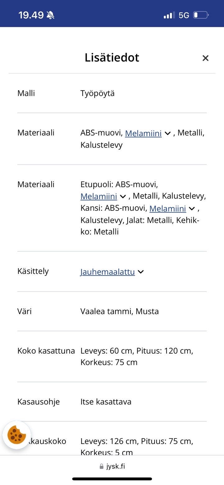Viewport: 224px width, 485px height.
Task: Tap the 5G network indicator
Action: pos(184,14)
